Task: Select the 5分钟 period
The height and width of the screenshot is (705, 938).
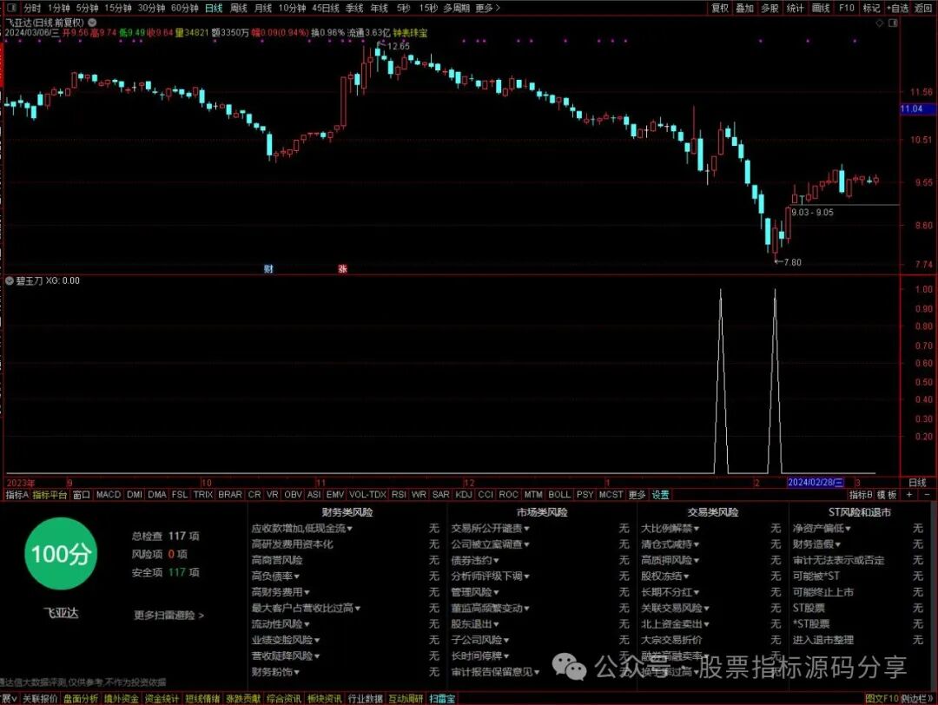Action: coord(87,8)
